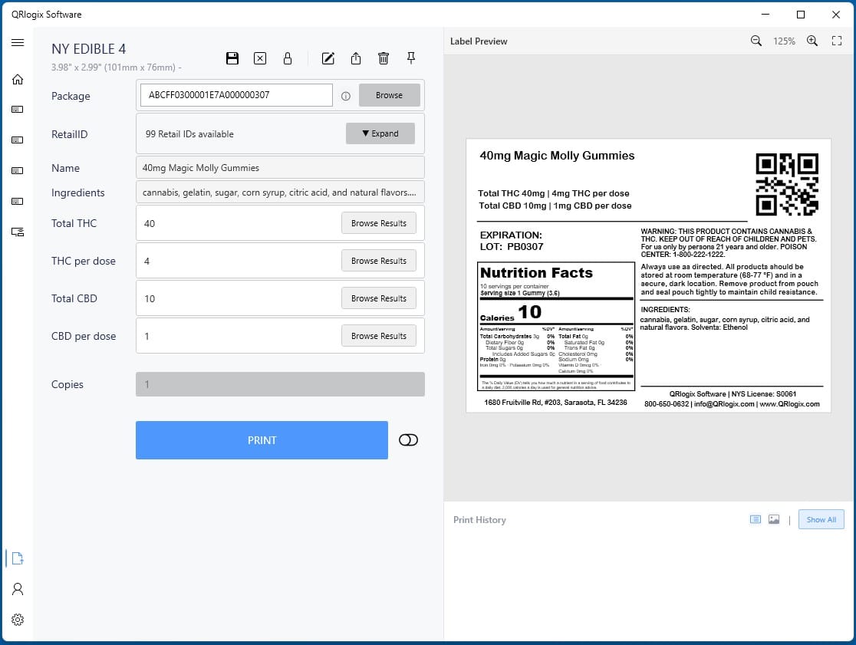Open Settings from the sidebar gear
856x645 pixels.
click(x=18, y=620)
